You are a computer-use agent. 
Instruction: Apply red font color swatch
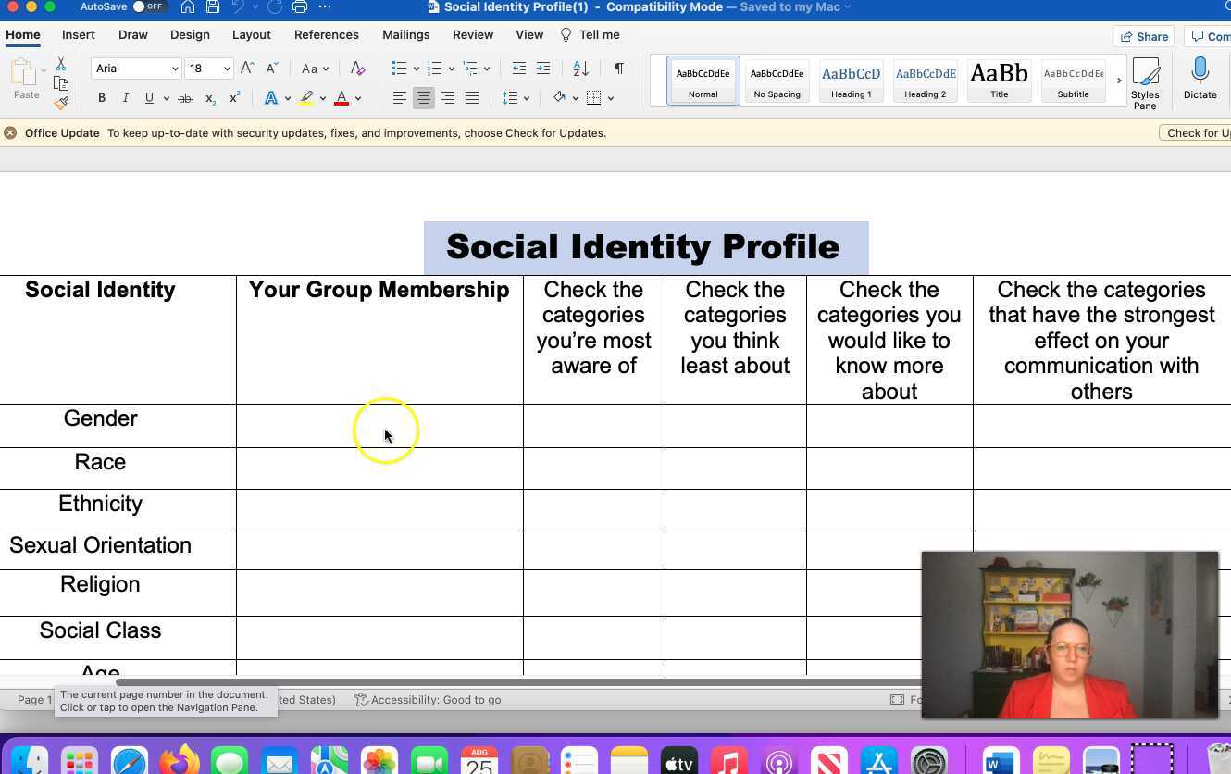(x=341, y=97)
